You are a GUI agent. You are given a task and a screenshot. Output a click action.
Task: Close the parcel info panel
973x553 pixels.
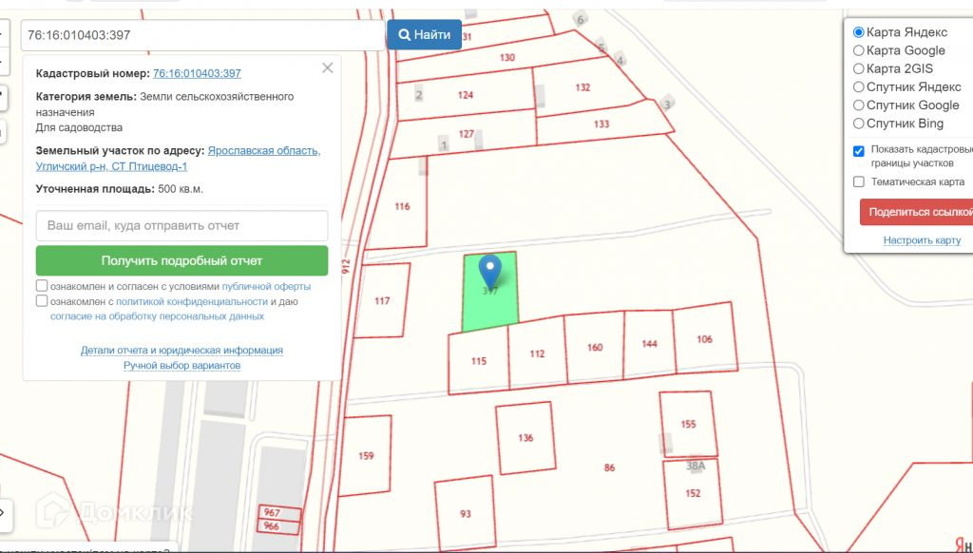click(x=328, y=68)
